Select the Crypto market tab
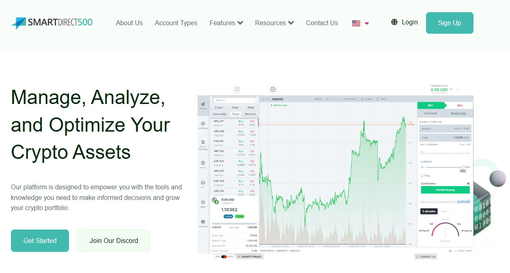Viewport: 510px width, 273px height. [219, 108]
